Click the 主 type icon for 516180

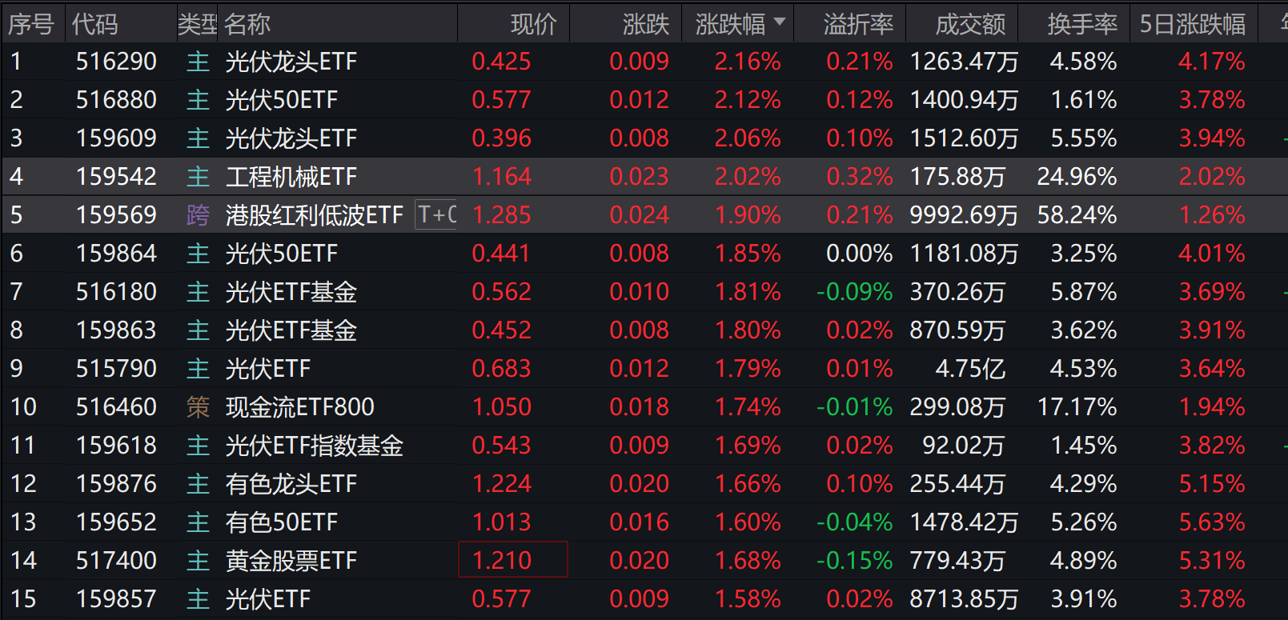click(198, 292)
